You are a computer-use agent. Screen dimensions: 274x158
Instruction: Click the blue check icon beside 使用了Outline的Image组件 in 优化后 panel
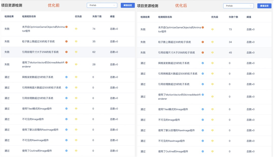pyautogui.click(x=203, y=151)
